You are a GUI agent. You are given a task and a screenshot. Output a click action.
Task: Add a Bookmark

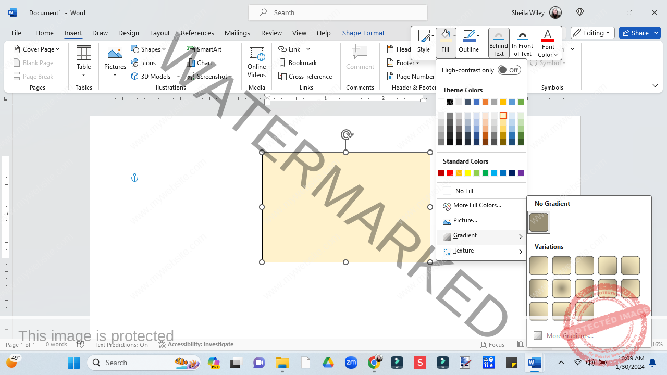tap(298, 63)
